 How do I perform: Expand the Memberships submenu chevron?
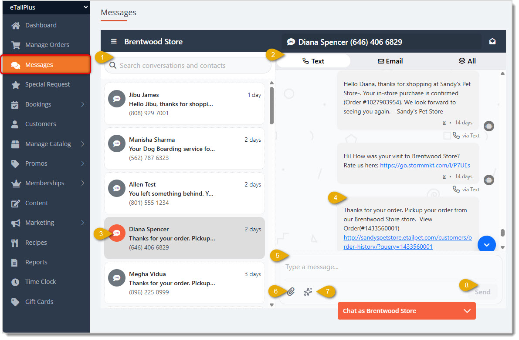pos(83,183)
